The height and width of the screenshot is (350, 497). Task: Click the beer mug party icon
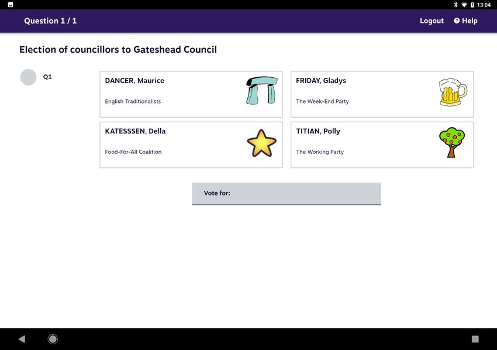point(453,92)
